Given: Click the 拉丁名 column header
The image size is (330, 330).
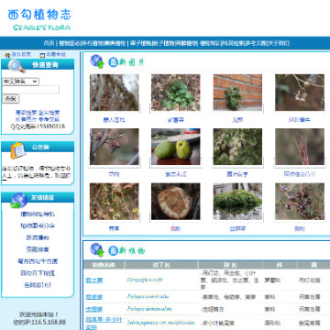Looking at the screenshot, I should 161,265.
